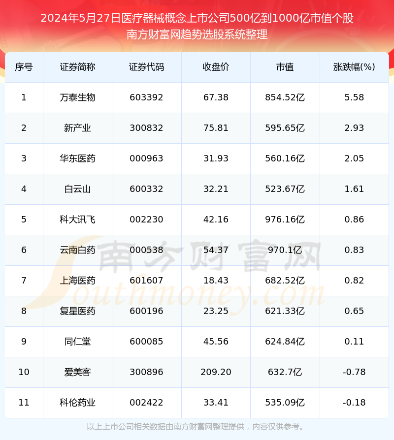Click closing price 75.81
This screenshot has height=440, width=394.
click(x=216, y=128)
